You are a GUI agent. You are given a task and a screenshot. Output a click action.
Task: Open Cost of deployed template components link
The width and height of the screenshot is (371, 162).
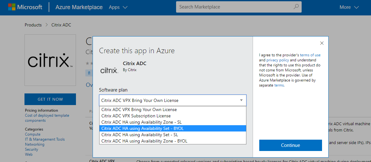pos(47,118)
